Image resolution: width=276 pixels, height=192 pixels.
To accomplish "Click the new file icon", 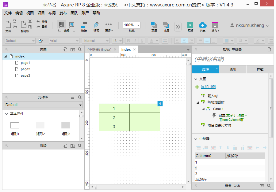I will point(8,24).
